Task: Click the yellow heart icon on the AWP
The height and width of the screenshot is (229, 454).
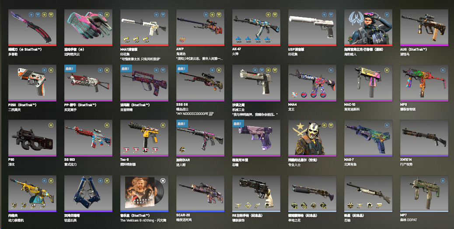Action: tap(219, 14)
